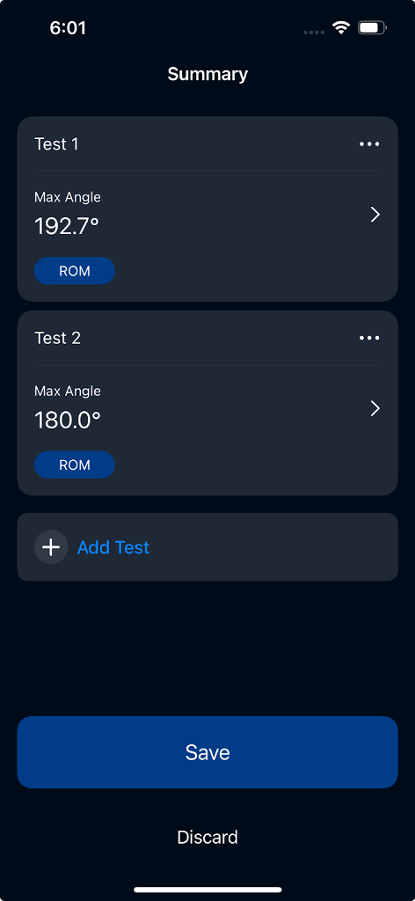Expand Test 1 details with chevron
This screenshot has width=415, height=901.
point(375,215)
